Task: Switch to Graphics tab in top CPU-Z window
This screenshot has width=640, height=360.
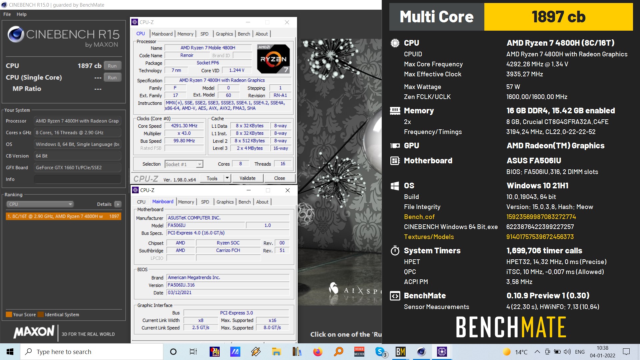Action: coord(224,34)
